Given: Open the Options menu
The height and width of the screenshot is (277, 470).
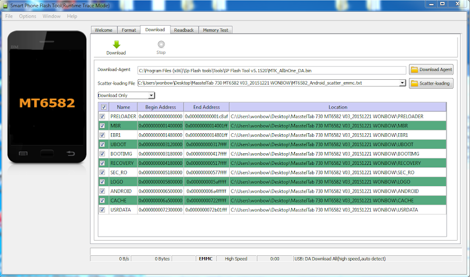Looking at the screenshot, I should tap(28, 16).
